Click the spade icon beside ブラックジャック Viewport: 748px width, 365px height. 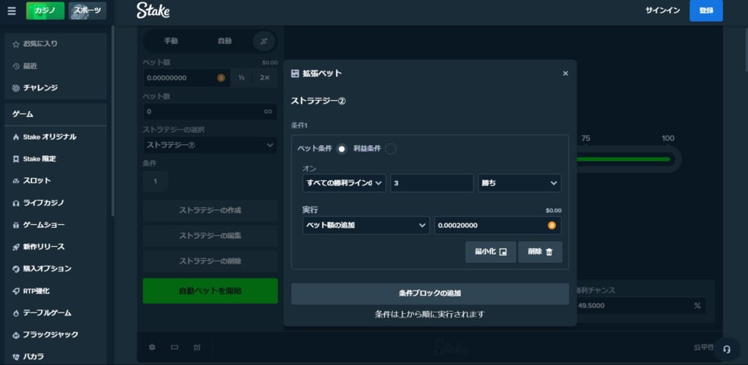(x=16, y=334)
